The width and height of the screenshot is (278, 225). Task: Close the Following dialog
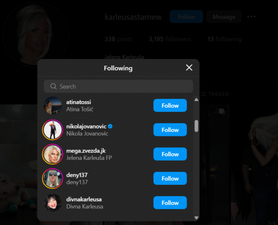tap(189, 68)
